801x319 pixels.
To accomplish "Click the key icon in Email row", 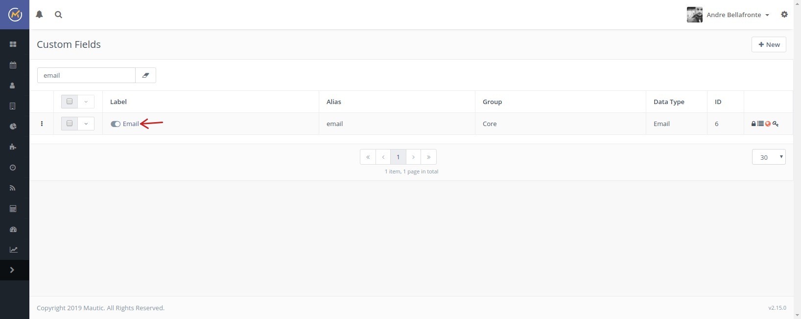I will point(776,124).
